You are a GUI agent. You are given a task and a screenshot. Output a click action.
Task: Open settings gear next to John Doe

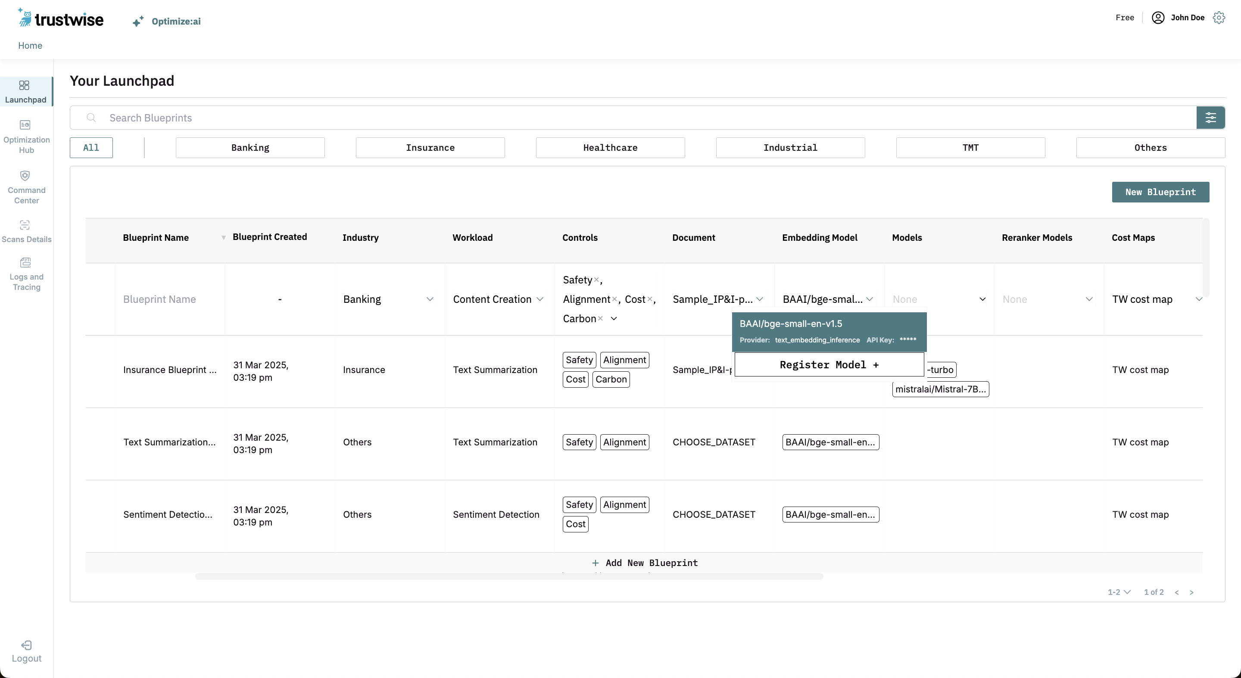click(x=1219, y=18)
